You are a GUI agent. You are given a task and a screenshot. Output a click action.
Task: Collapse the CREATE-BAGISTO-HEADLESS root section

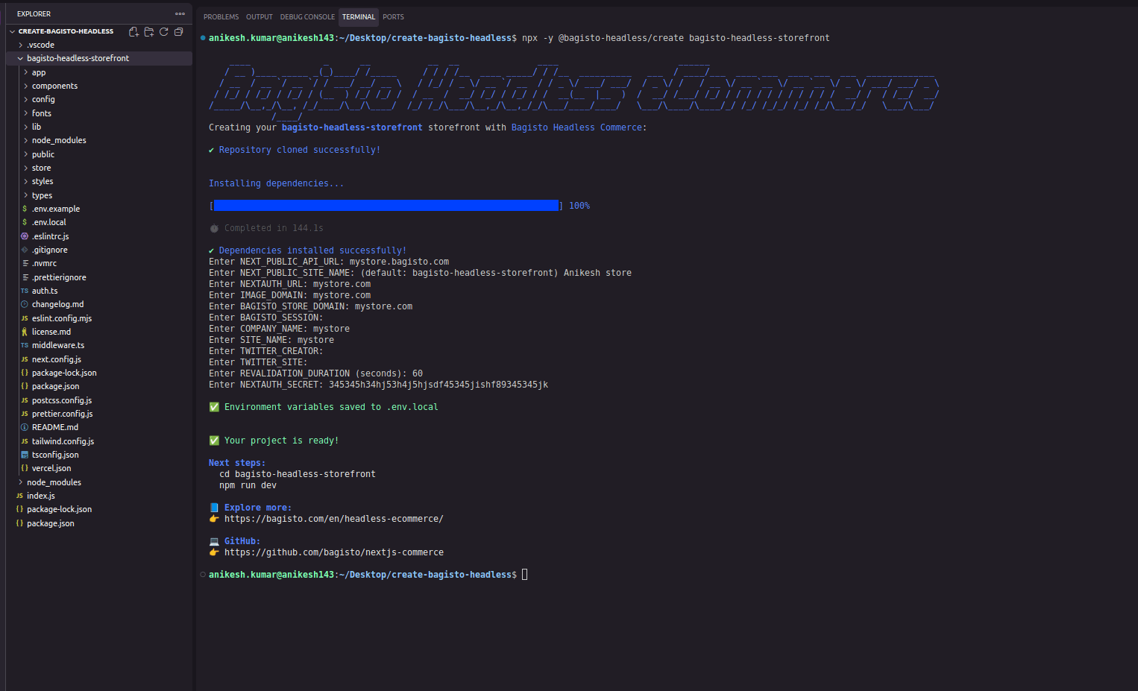coord(66,31)
